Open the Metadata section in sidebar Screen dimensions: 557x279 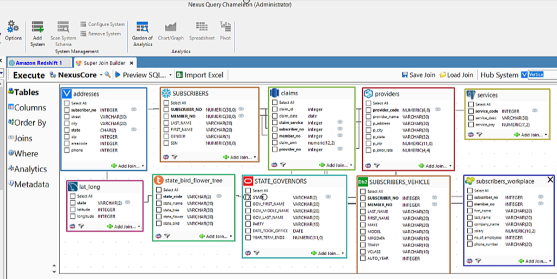tap(28, 185)
